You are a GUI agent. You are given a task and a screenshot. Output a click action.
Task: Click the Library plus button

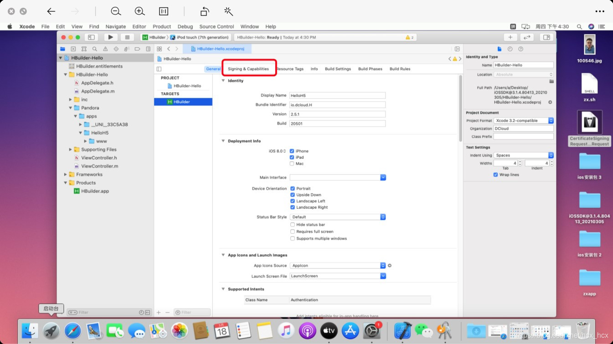[510, 37]
